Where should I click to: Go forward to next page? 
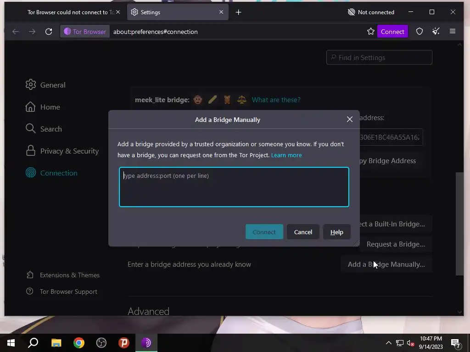point(32,32)
